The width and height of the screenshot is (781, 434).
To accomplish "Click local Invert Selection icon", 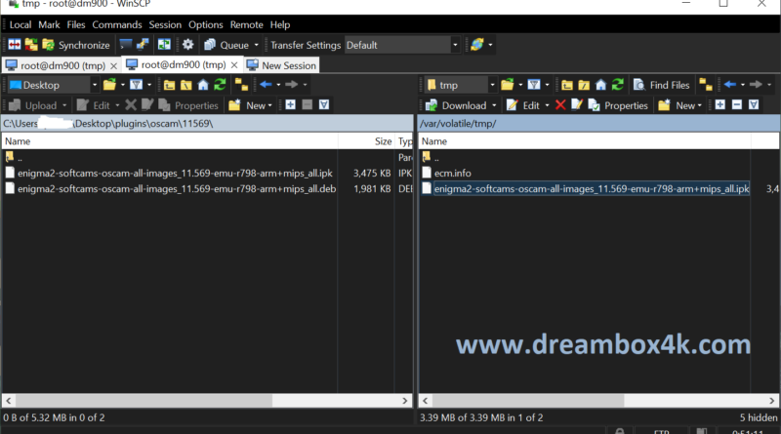I will 324,105.
